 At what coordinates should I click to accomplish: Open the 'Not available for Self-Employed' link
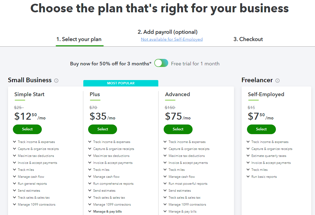pos(172,39)
